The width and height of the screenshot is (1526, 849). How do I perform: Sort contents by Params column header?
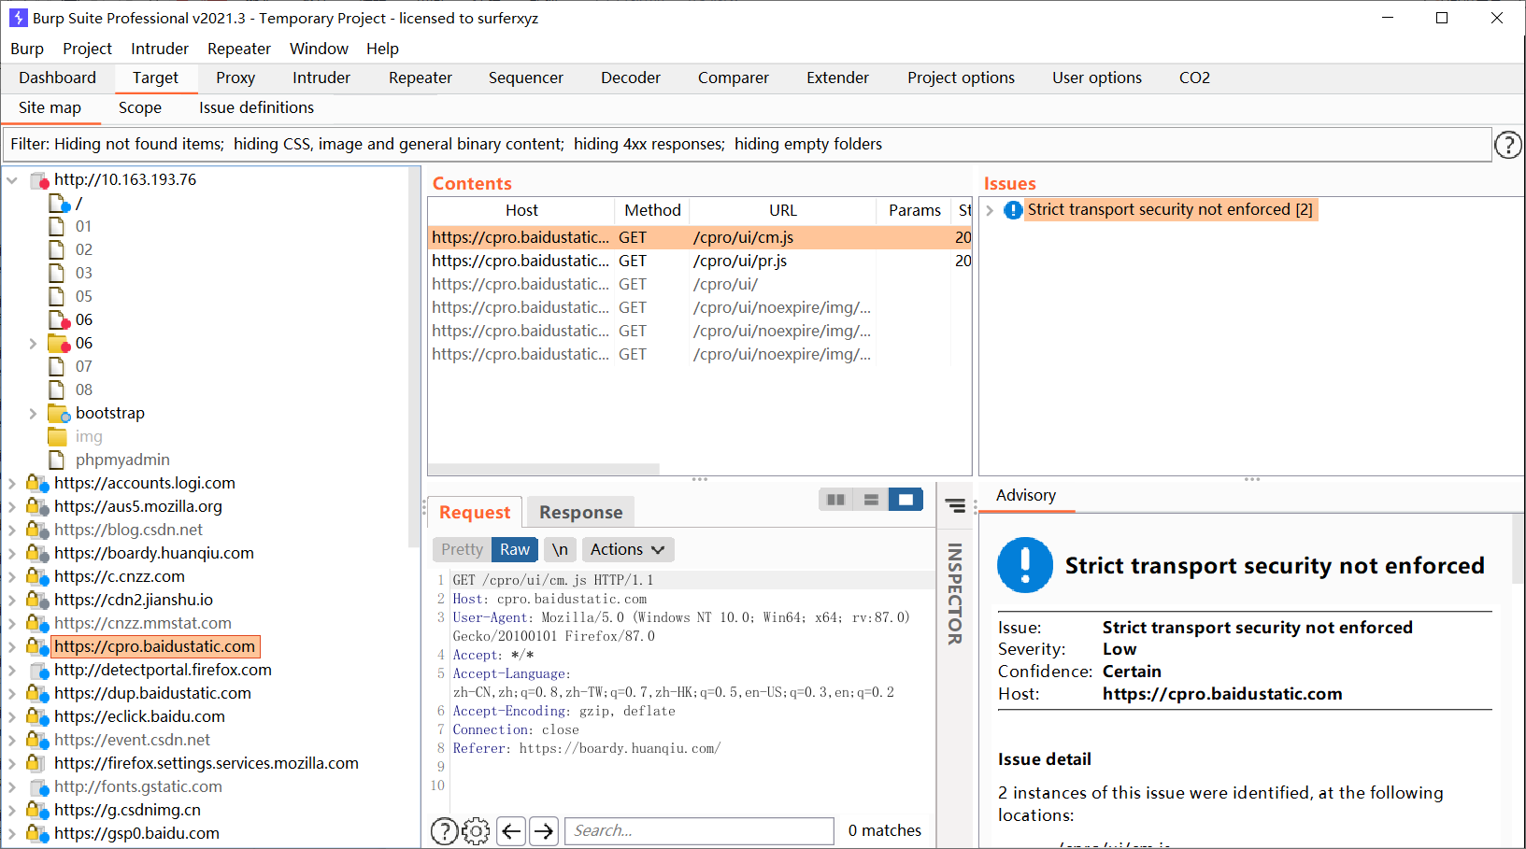click(x=914, y=210)
